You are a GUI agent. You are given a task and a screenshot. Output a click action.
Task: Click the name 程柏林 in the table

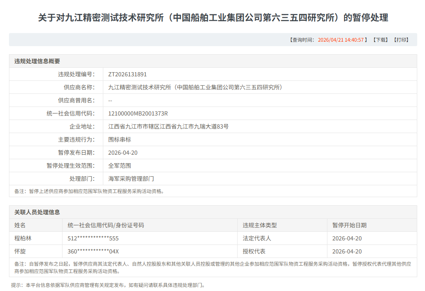coord(23,238)
